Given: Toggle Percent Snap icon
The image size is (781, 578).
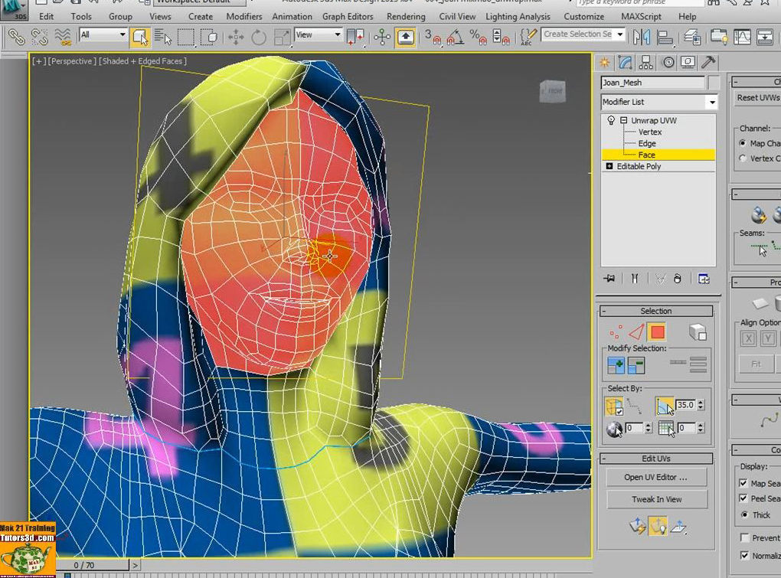Looking at the screenshot, I should tap(478, 37).
